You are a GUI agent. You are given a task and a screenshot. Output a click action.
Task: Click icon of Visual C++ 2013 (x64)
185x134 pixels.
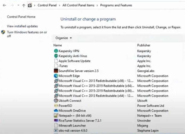click(x=56, y=96)
